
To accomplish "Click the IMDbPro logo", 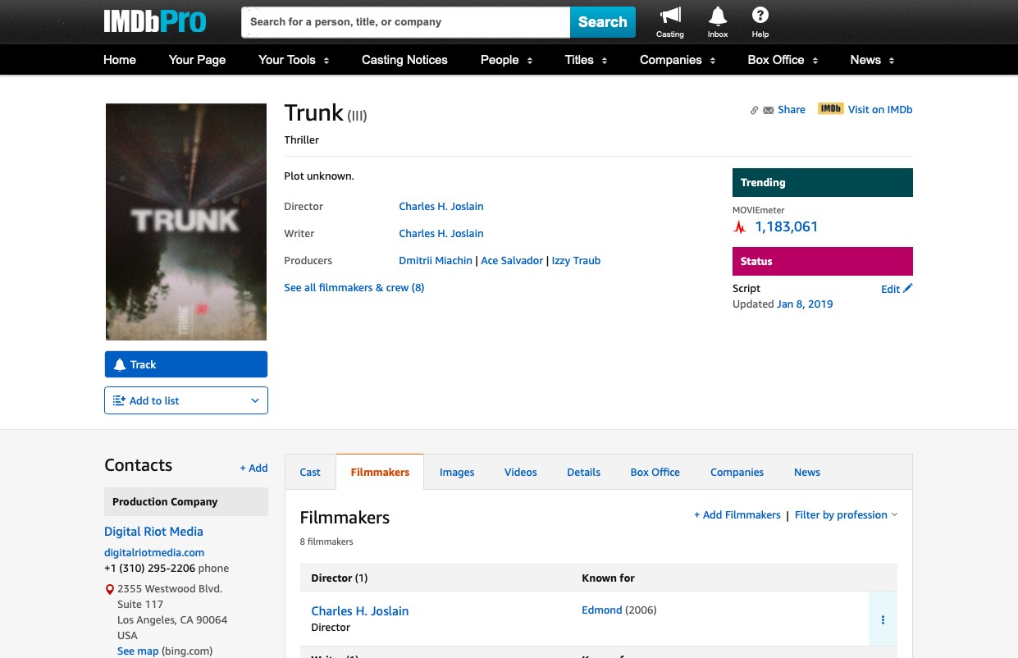I will (x=154, y=21).
